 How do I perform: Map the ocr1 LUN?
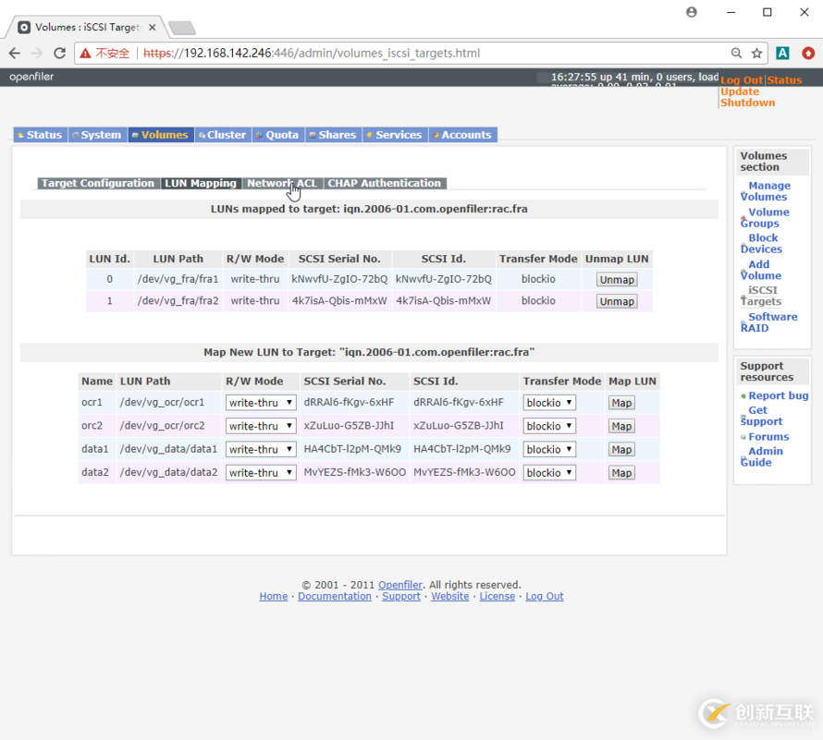tap(621, 403)
